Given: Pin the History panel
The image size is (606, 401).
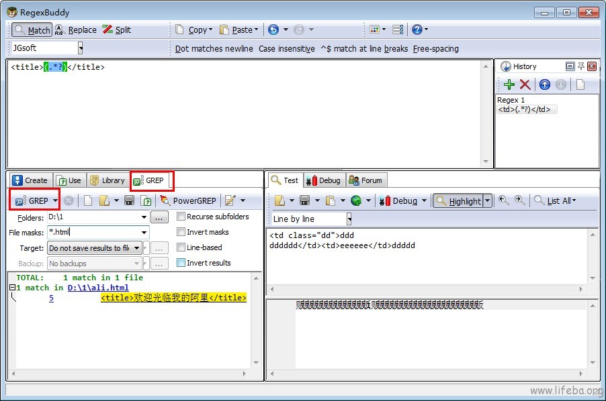Looking at the screenshot, I should (581, 66).
